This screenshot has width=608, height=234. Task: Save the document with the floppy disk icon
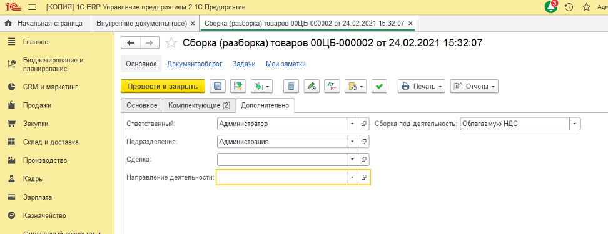click(x=218, y=87)
